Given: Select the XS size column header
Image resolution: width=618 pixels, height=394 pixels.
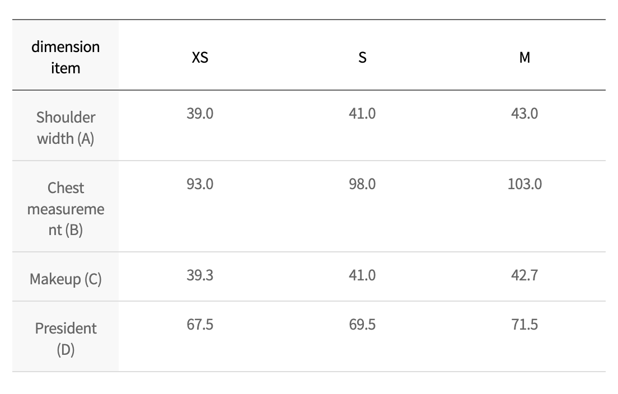Looking at the screenshot, I should [200, 57].
